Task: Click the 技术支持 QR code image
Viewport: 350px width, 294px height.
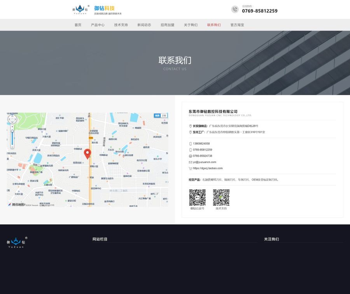Action: pos(221,198)
